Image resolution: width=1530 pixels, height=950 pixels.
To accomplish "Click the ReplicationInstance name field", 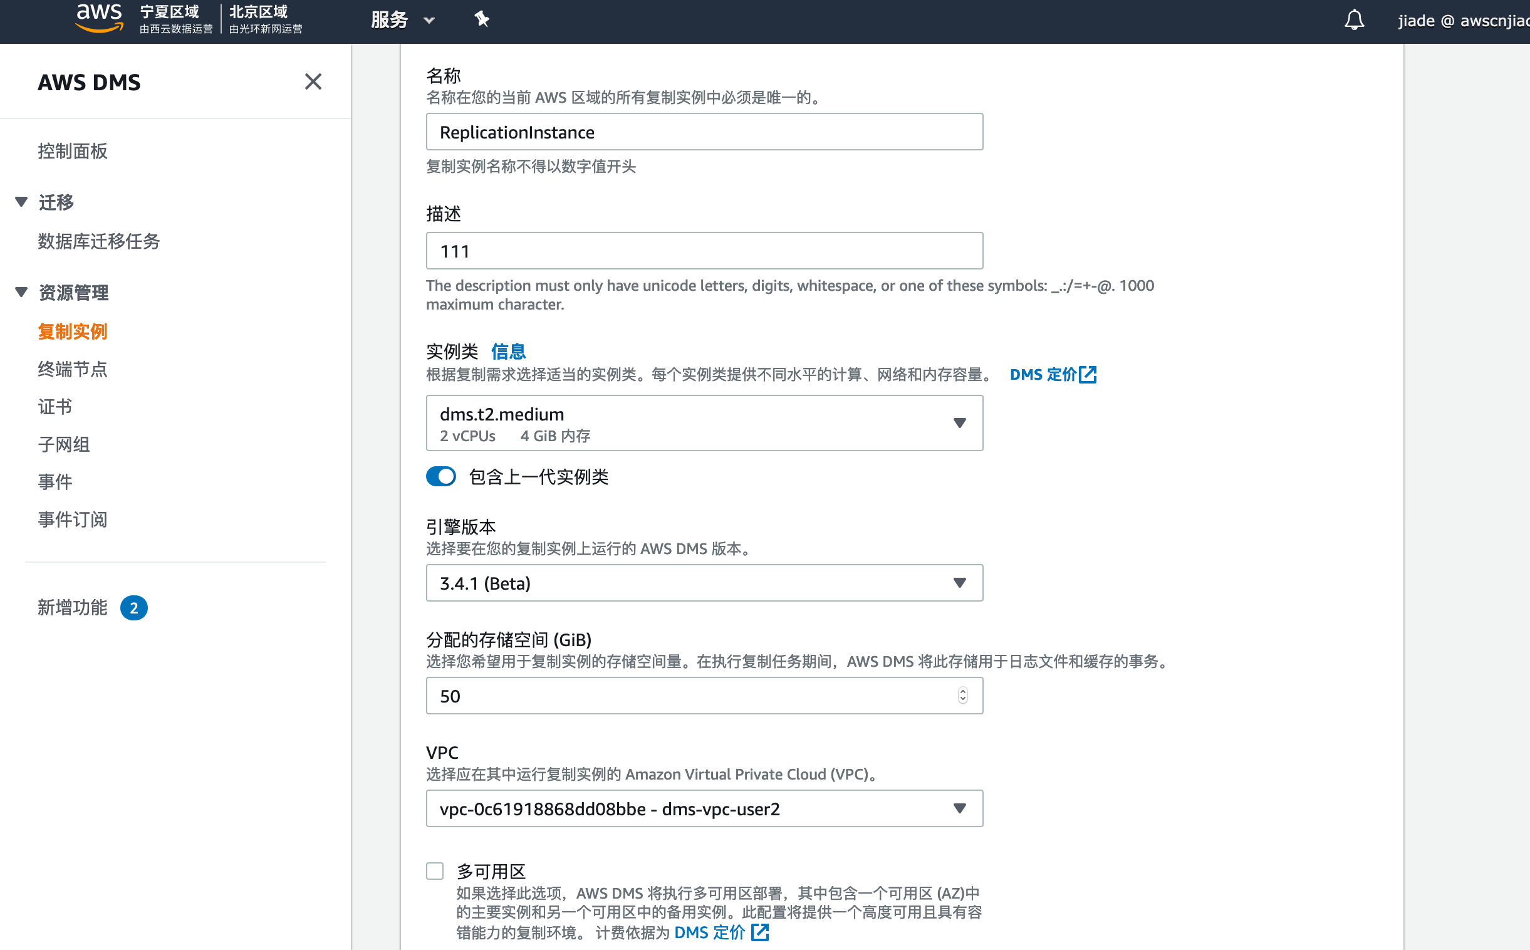I will coord(704,132).
